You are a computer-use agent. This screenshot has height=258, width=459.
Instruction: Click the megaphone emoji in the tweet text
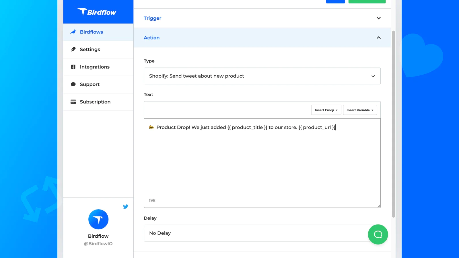coord(151,127)
